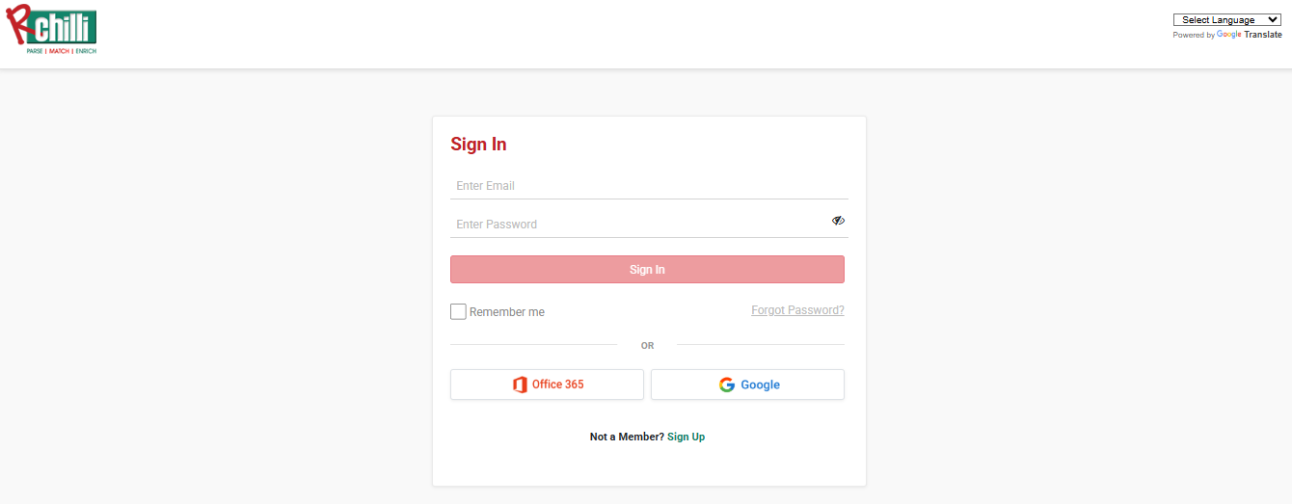1292x504 pixels.
Task: Click the Select Language dropdown arrow
Action: 1274,20
